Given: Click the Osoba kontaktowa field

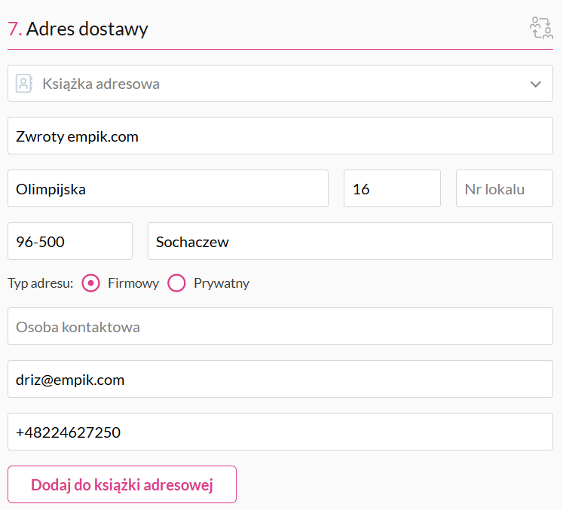Looking at the screenshot, I should click(x=280, y=326).
